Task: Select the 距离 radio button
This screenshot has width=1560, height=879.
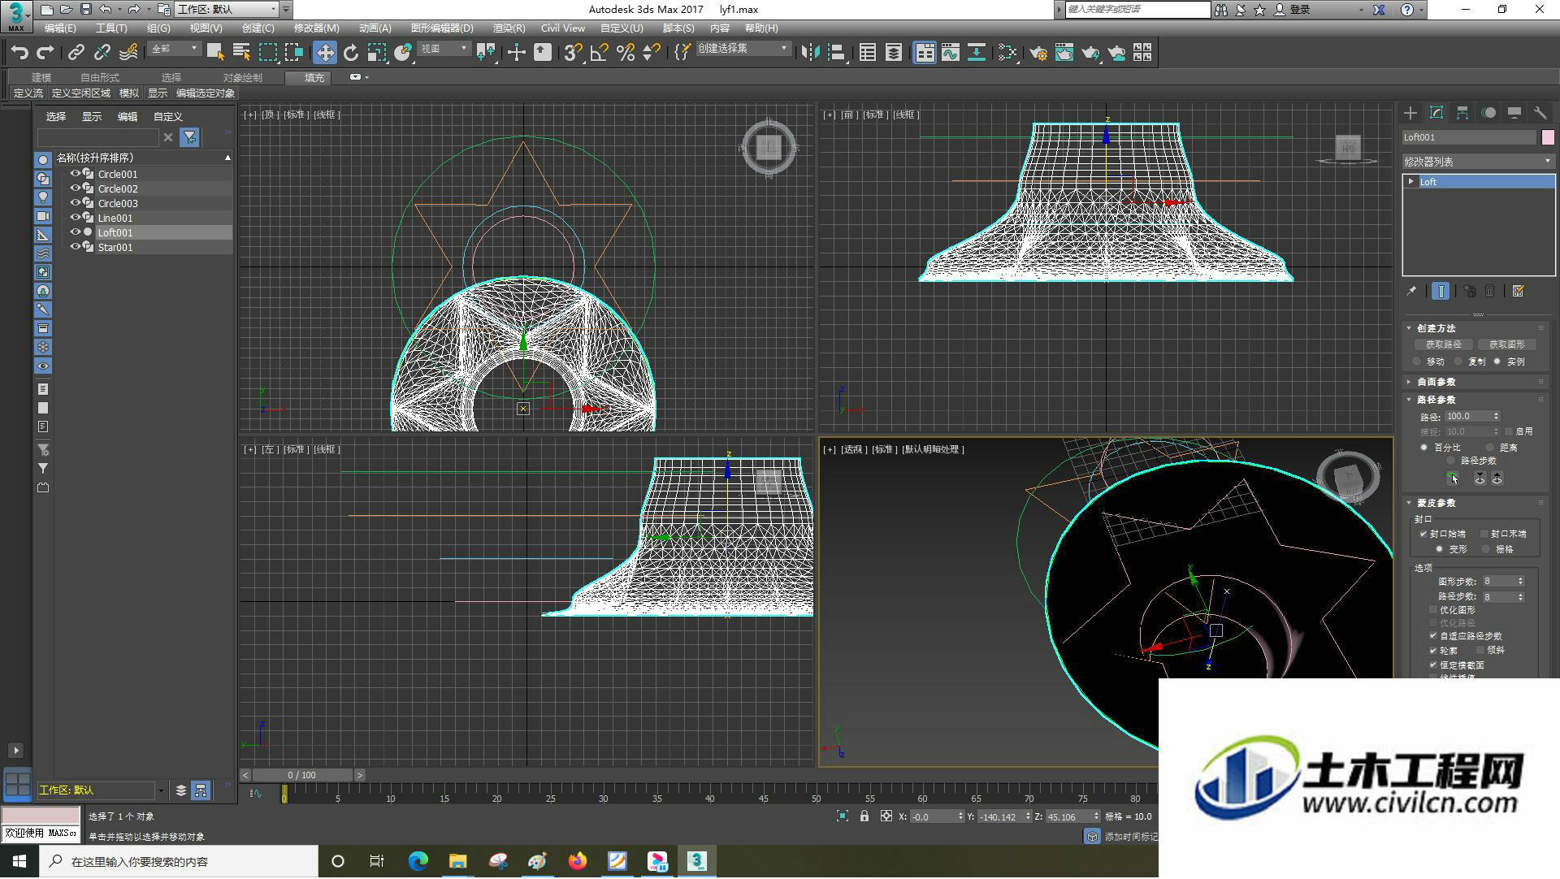Action: [x=1489, y=448]
